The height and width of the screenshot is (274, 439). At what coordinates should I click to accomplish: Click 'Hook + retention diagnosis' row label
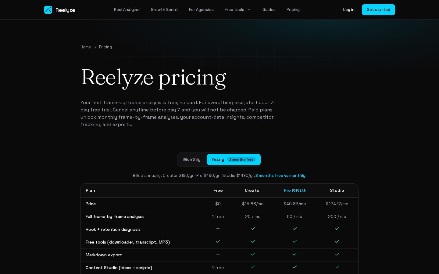tap(113, 230)
